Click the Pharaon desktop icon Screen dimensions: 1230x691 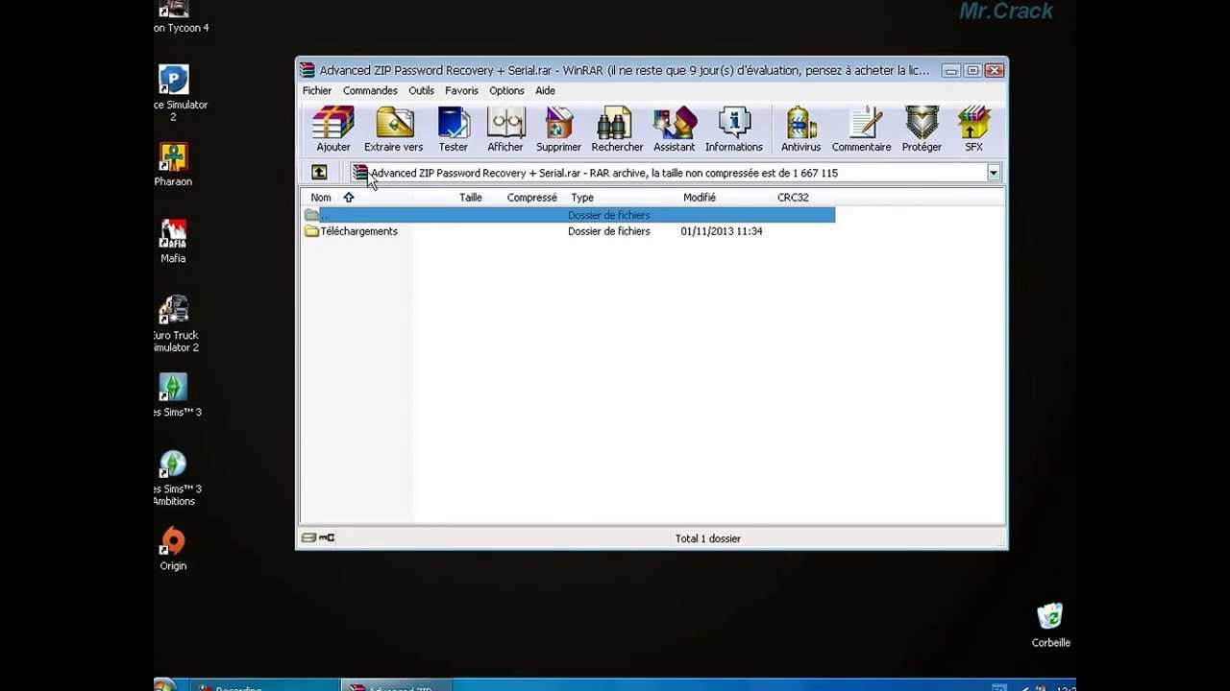tap(173, 165)
